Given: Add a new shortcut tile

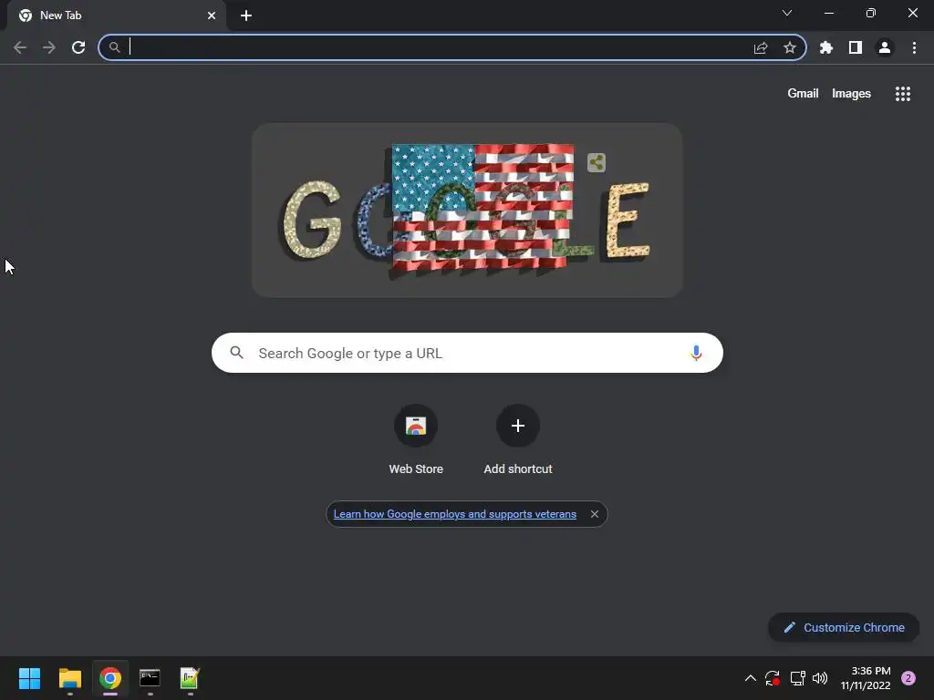Looking at the screenshot, I should click(518, 440).
